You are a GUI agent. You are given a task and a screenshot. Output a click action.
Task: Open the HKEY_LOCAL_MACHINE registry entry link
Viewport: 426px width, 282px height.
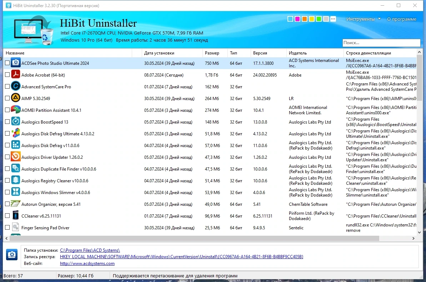(181, 256)
